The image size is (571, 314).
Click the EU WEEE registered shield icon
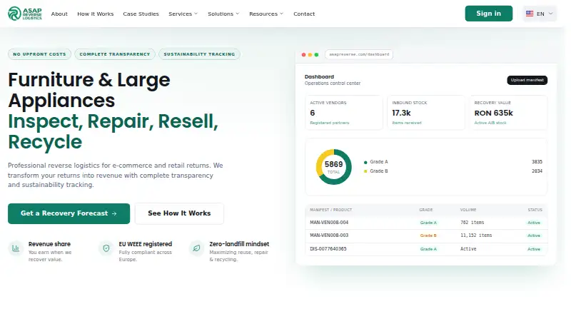point(106,248)
